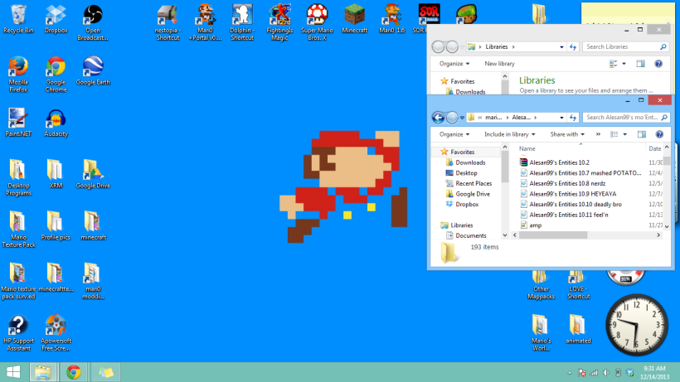This screenshot has width=680, height=382.
Task: Open Google Earth desktop shortcut
Action: (x=93, y=71)
